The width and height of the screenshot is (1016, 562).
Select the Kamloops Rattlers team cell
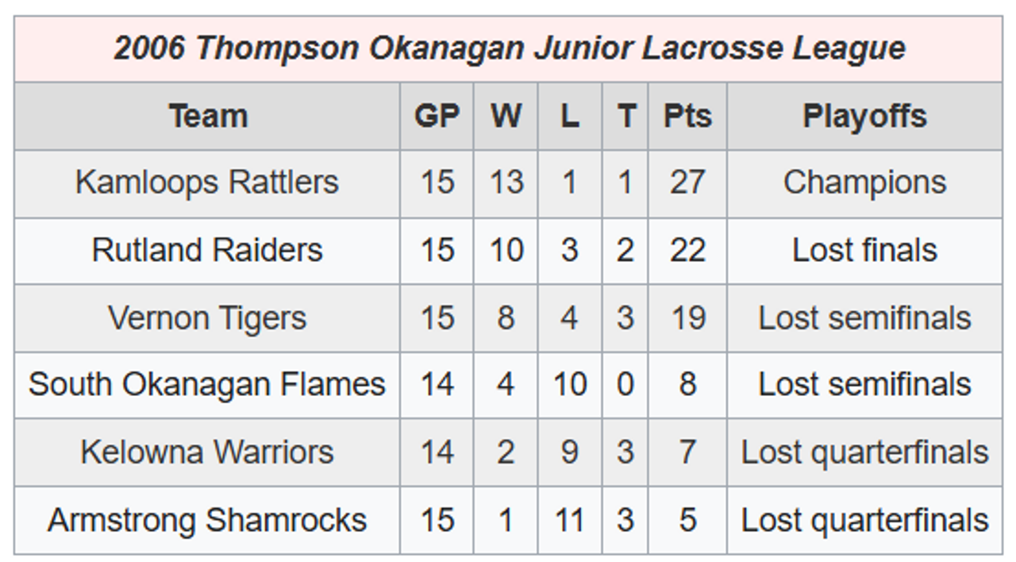point(207,183)
